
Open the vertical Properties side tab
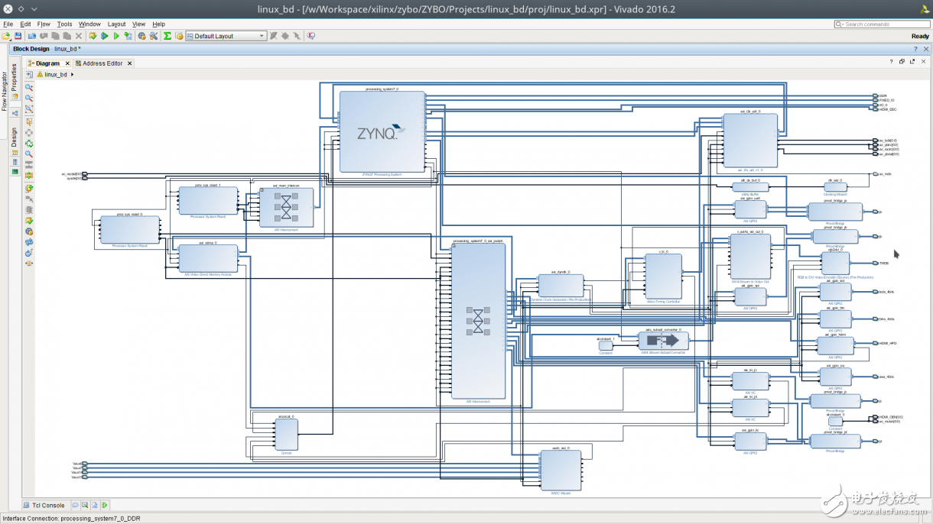[14, 77]
